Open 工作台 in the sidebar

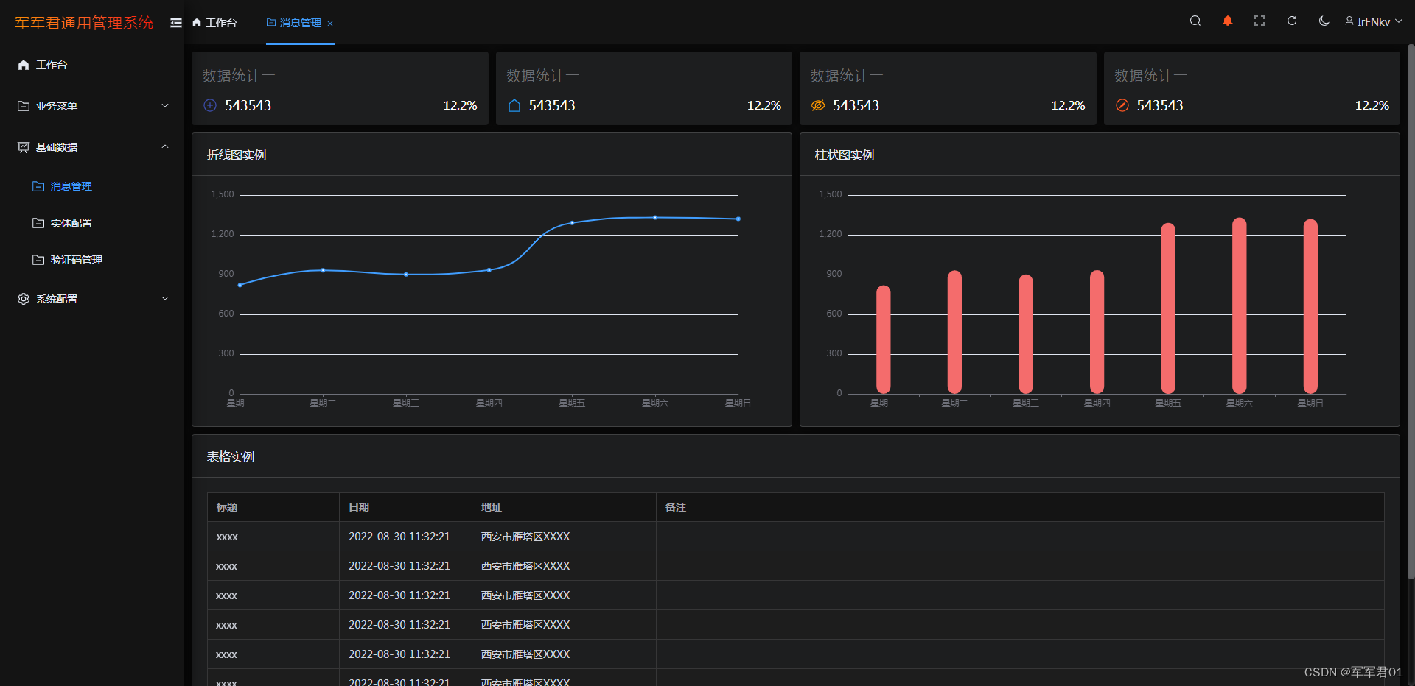[92, 65]
